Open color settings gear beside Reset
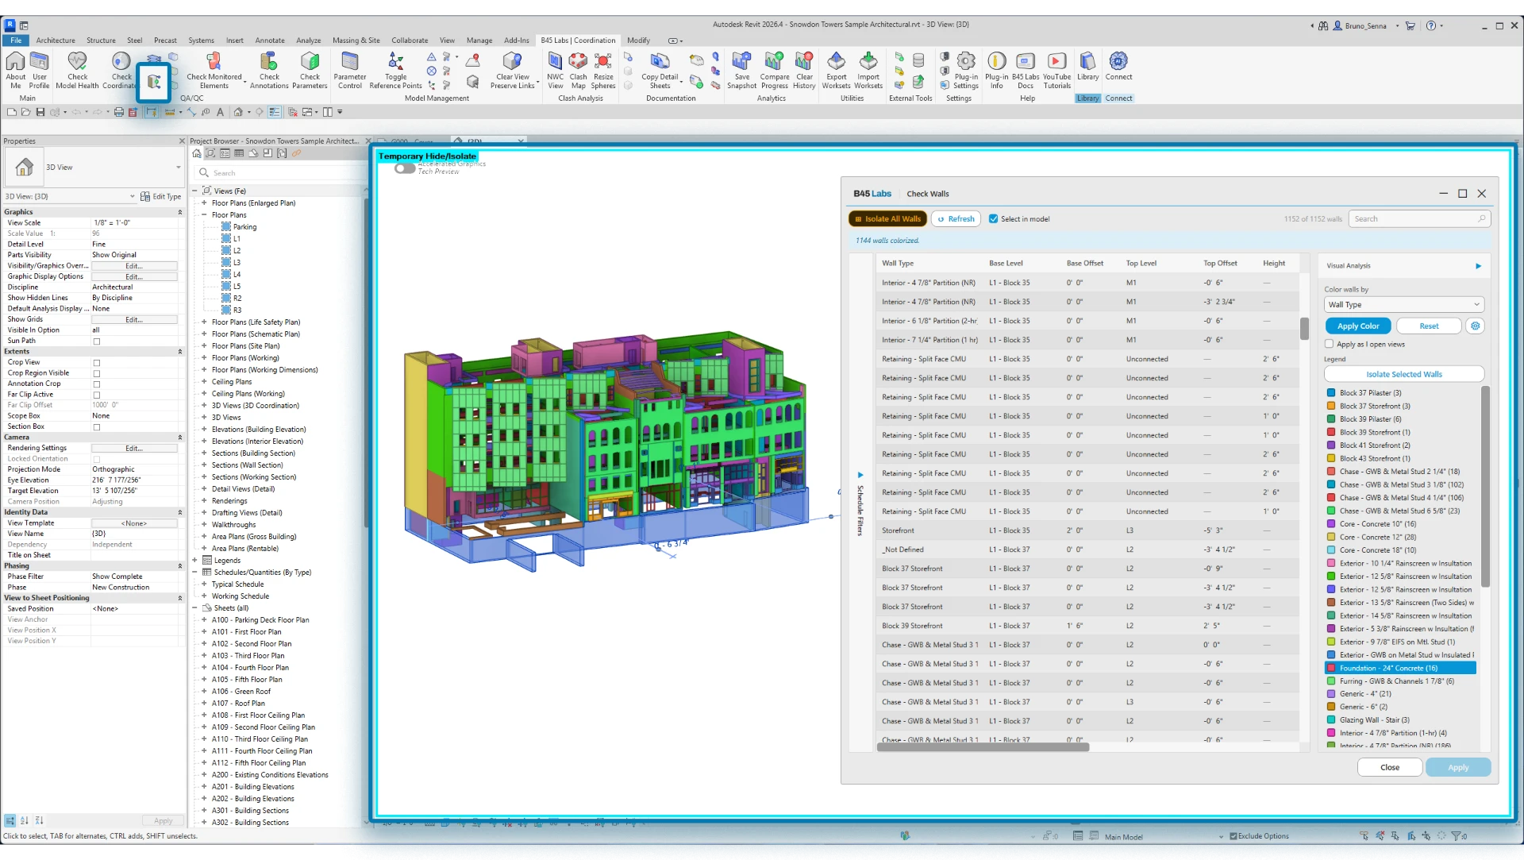 [1475, 326]
